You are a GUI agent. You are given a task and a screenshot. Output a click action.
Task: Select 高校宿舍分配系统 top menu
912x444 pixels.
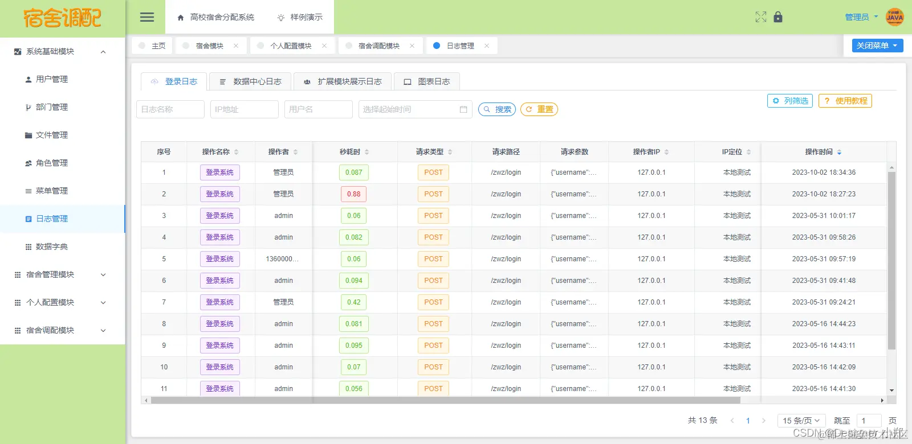215,17
